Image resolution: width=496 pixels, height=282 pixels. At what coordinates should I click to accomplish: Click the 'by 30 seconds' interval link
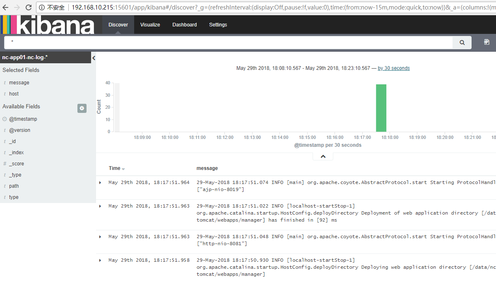click(x=393, y=68)
